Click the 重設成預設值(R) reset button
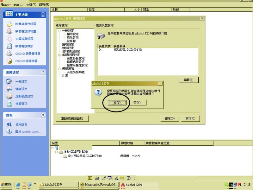 click(72, 118)
